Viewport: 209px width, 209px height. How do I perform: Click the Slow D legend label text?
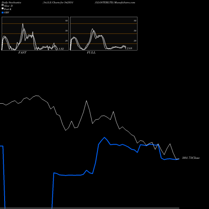click(8, 6)
